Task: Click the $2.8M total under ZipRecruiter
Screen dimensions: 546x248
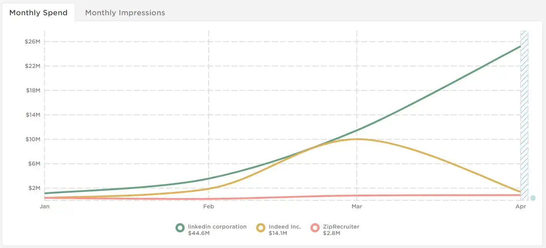Action: click(x=331, y=233)
